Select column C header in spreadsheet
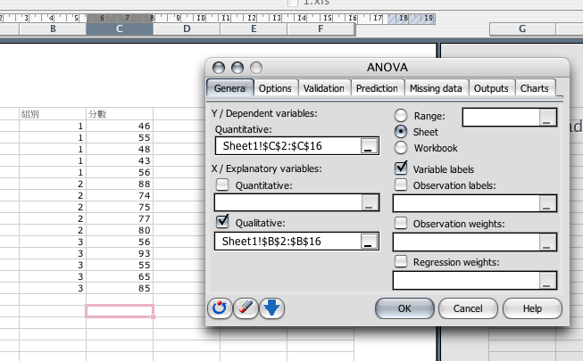Viewport: 583px width, 361px height. point(120,29)
